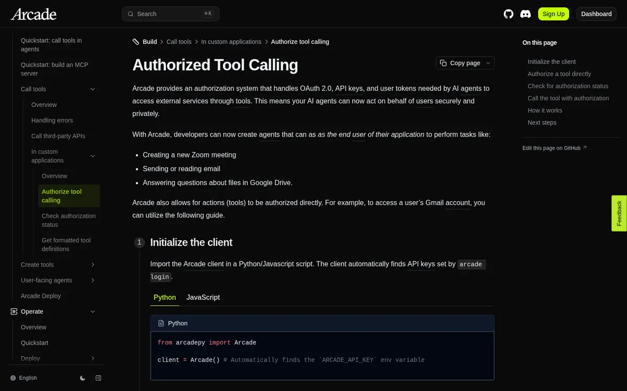Click the Create tools sidebar label
The height and width of the screenshot is (391, 627).
point(37,264)
